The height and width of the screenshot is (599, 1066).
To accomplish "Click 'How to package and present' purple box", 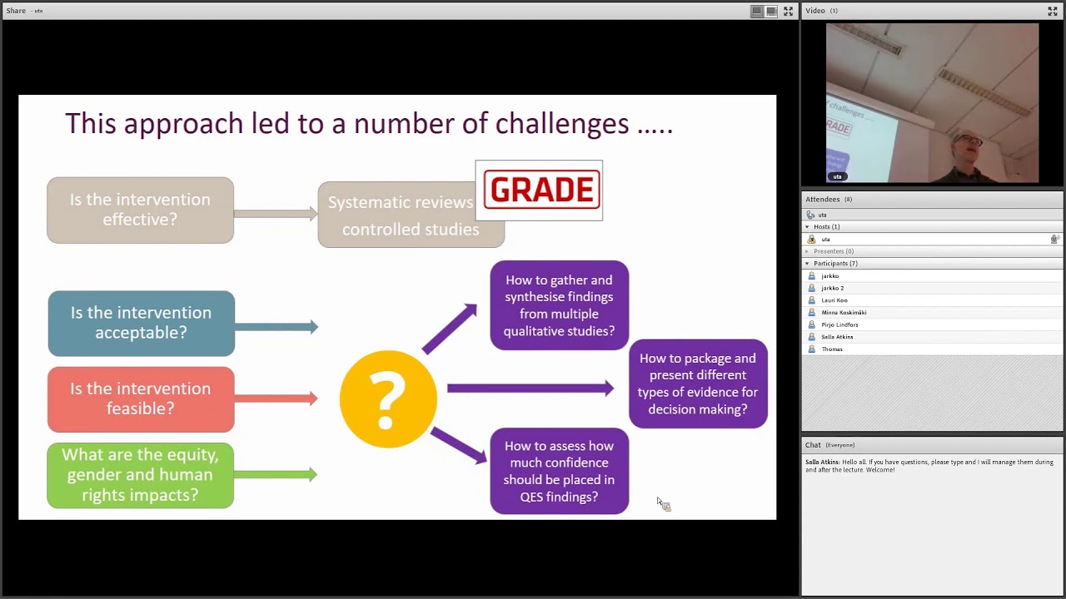I will pos(698,384).
